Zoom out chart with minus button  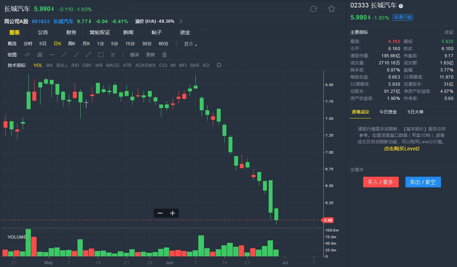(x=160, y=213)
